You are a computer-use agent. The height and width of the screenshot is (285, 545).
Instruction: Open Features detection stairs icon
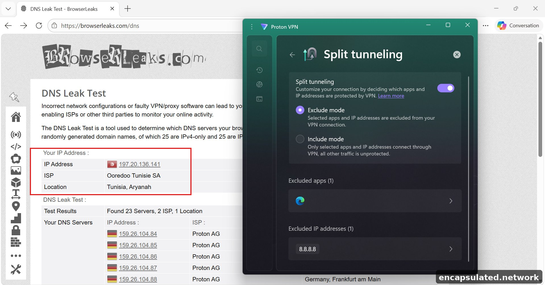click(x=16, y=218)
